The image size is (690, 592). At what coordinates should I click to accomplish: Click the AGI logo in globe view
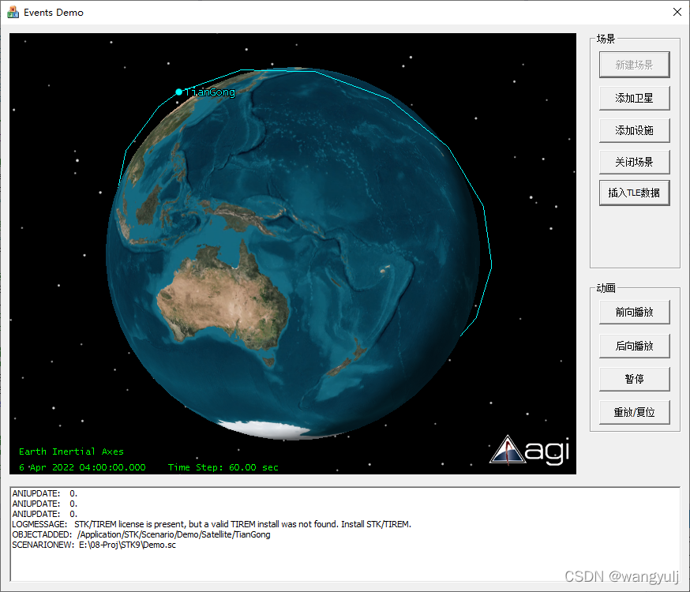[530, 451]
